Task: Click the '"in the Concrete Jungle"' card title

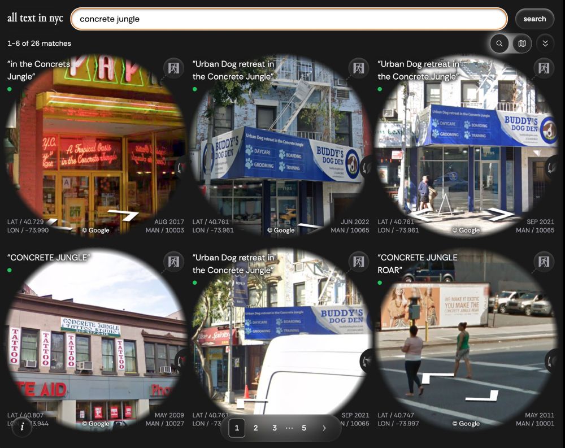Action: pos(38,70)
